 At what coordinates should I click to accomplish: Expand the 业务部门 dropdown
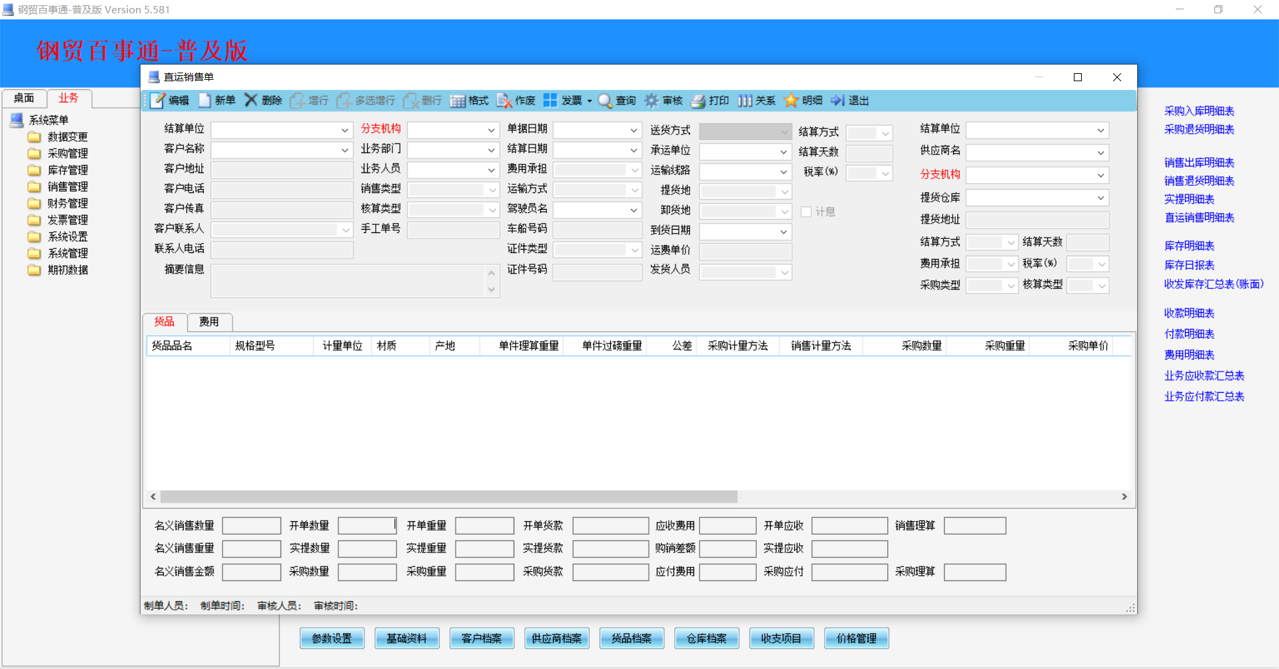[x=491, y=150]
